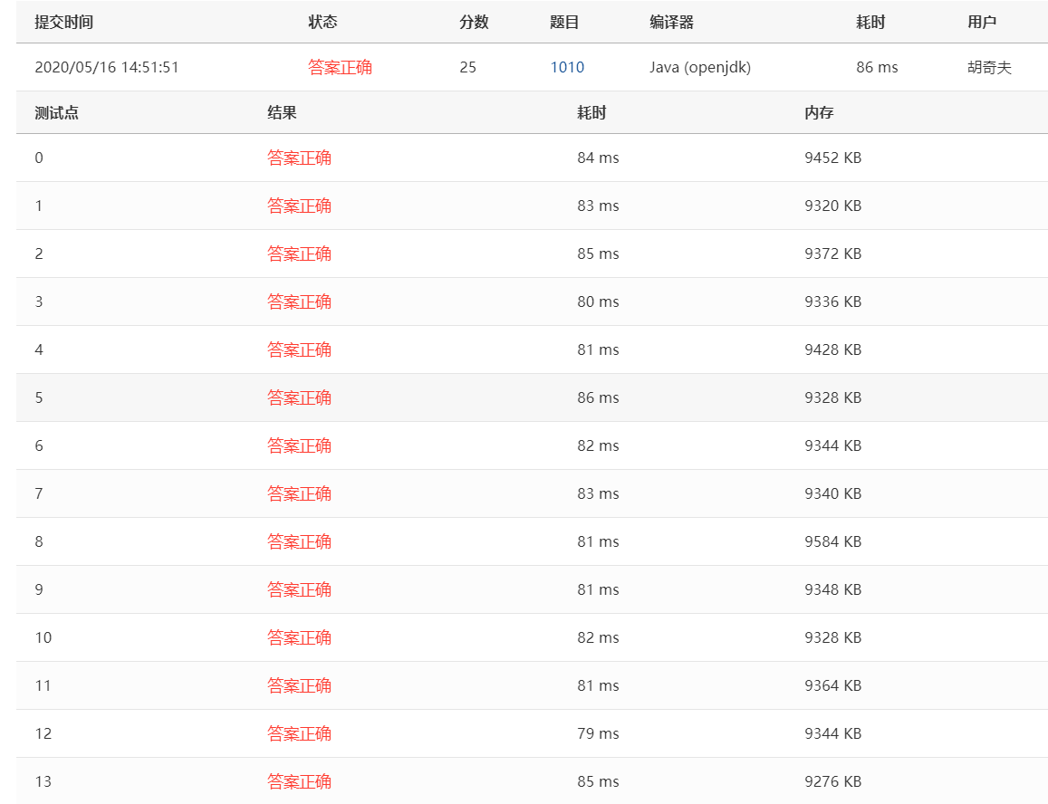
Task: Click the 内存 column header
Action: point(819,113)
